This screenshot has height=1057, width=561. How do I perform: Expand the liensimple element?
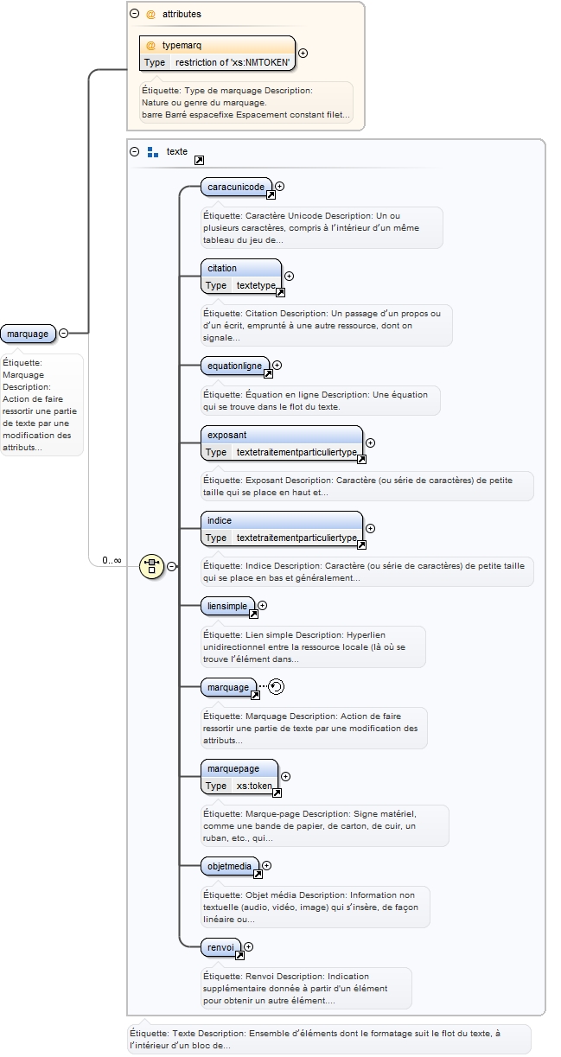[x=263, y=606]
